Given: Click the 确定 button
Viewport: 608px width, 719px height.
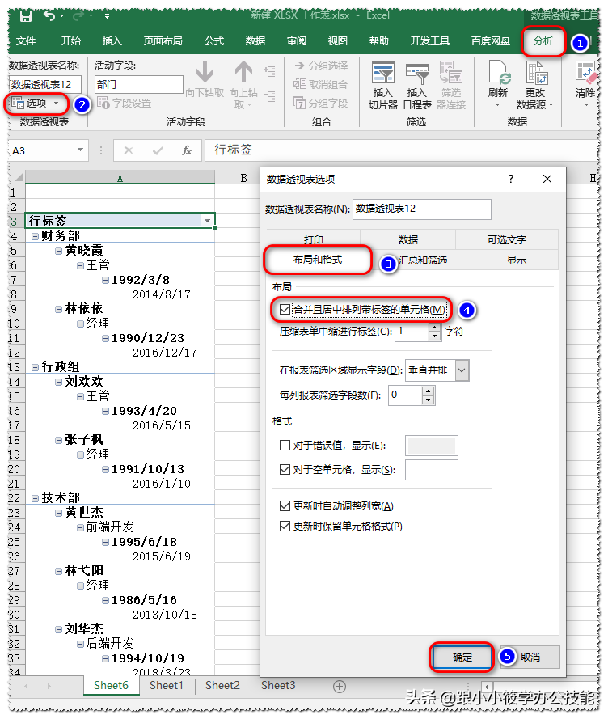Looking at the screenshot, I should [462, 658].
